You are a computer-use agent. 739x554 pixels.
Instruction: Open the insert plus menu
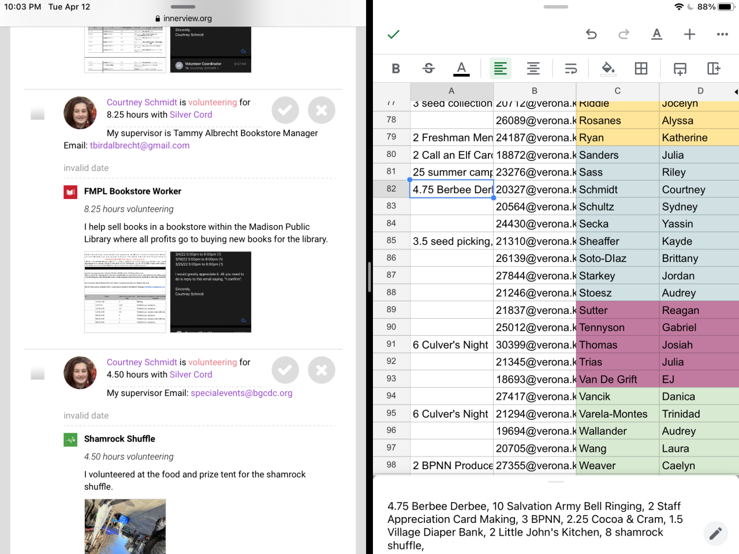coord(689,35)
